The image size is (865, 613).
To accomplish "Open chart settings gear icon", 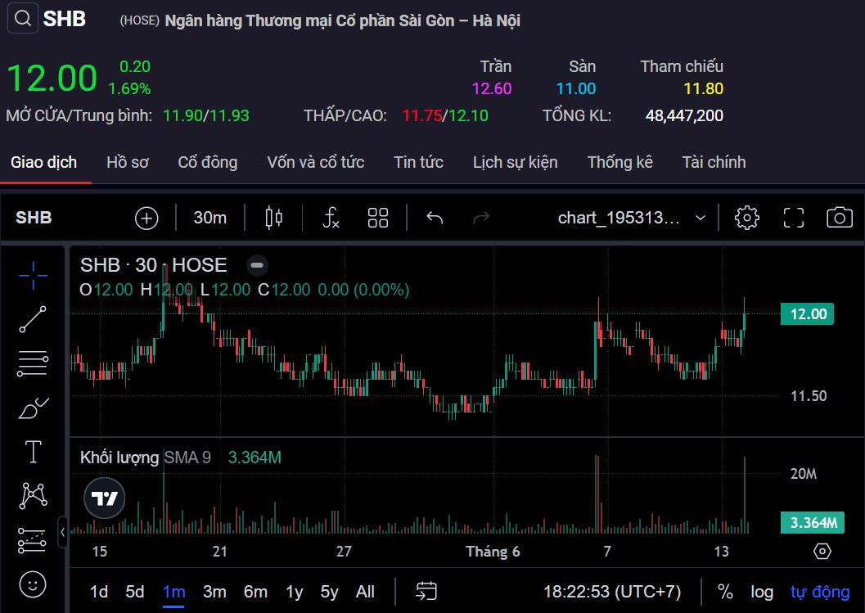I will point(746,218).
